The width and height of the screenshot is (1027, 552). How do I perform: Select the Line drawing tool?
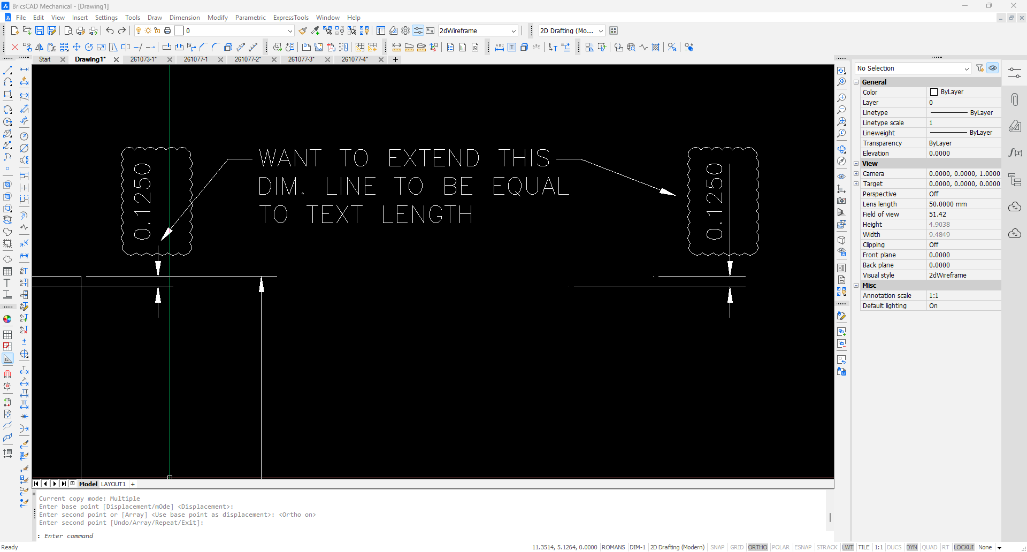[x=8, y=70]
